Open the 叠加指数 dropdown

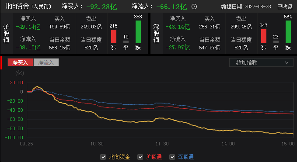click(x=261, y=62)
